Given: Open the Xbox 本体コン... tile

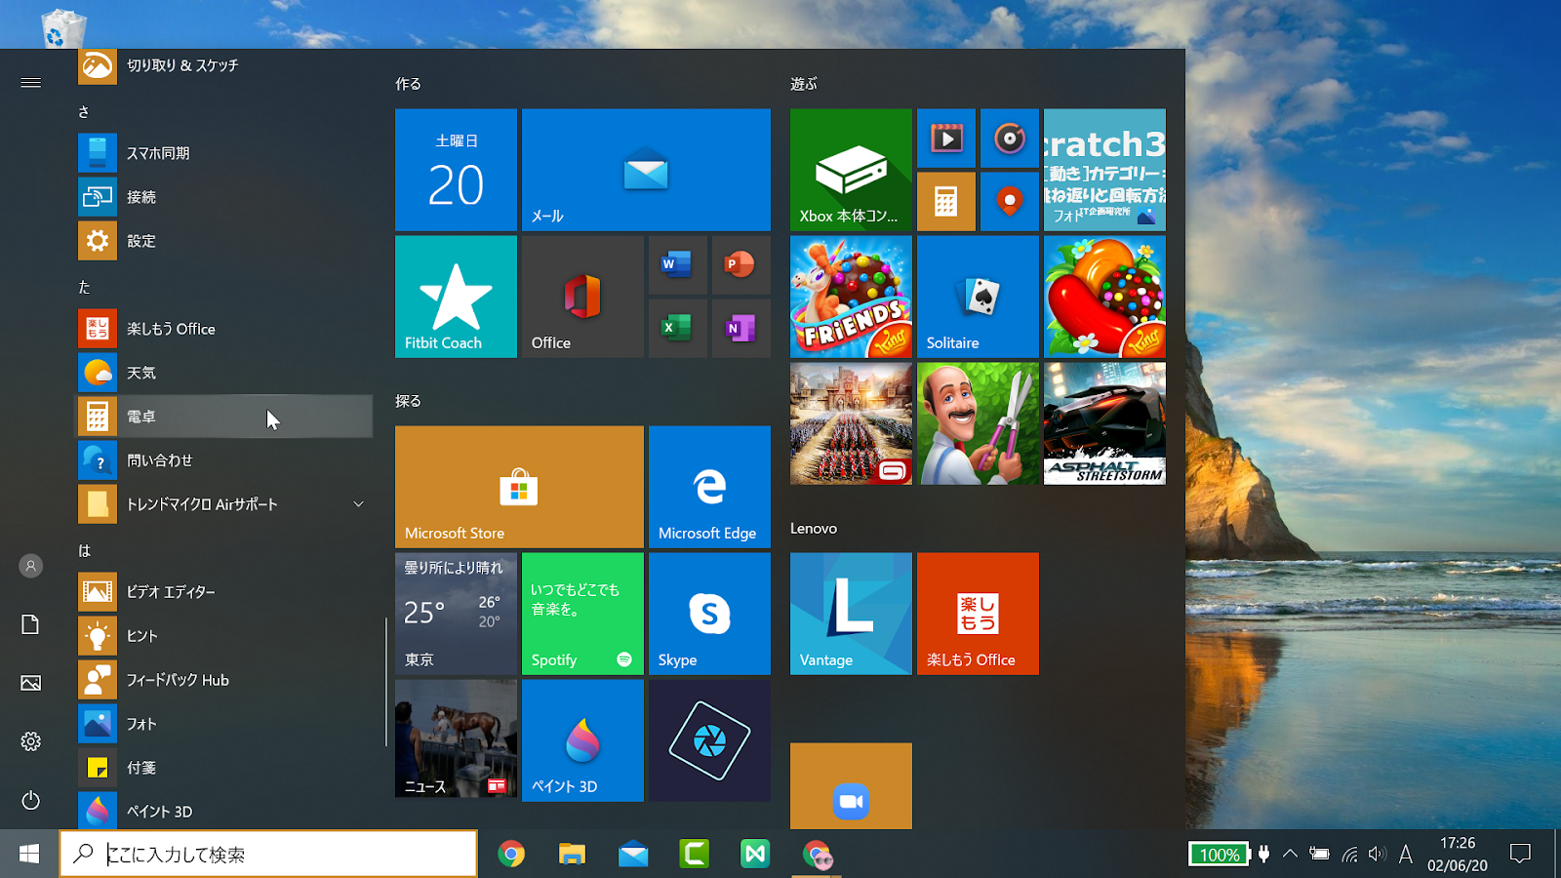Looking at the screenshot, I should pos(851,170).
